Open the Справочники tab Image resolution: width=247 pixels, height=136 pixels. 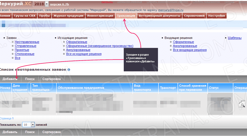click(x=194, y=16)
